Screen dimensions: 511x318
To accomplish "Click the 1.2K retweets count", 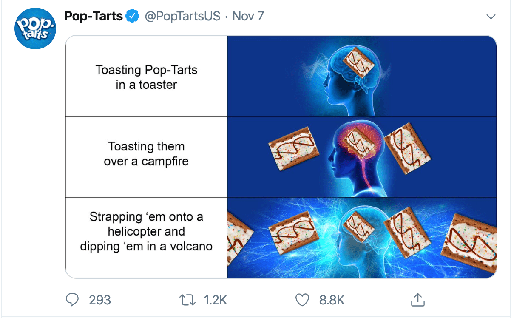I will coord(216,300).
